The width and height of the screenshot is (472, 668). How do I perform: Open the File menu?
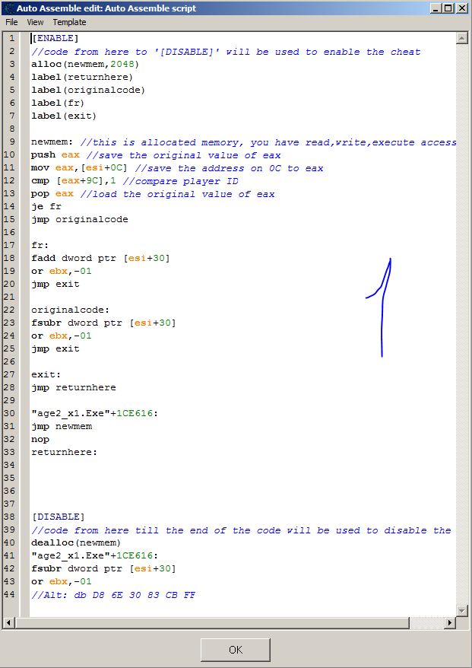point(11,22)
